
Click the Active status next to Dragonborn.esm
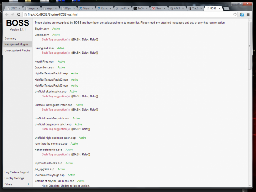(61, 67)
